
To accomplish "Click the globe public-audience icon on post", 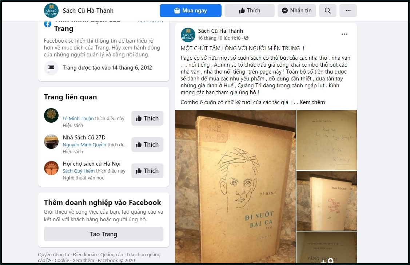I will (246, 38).
